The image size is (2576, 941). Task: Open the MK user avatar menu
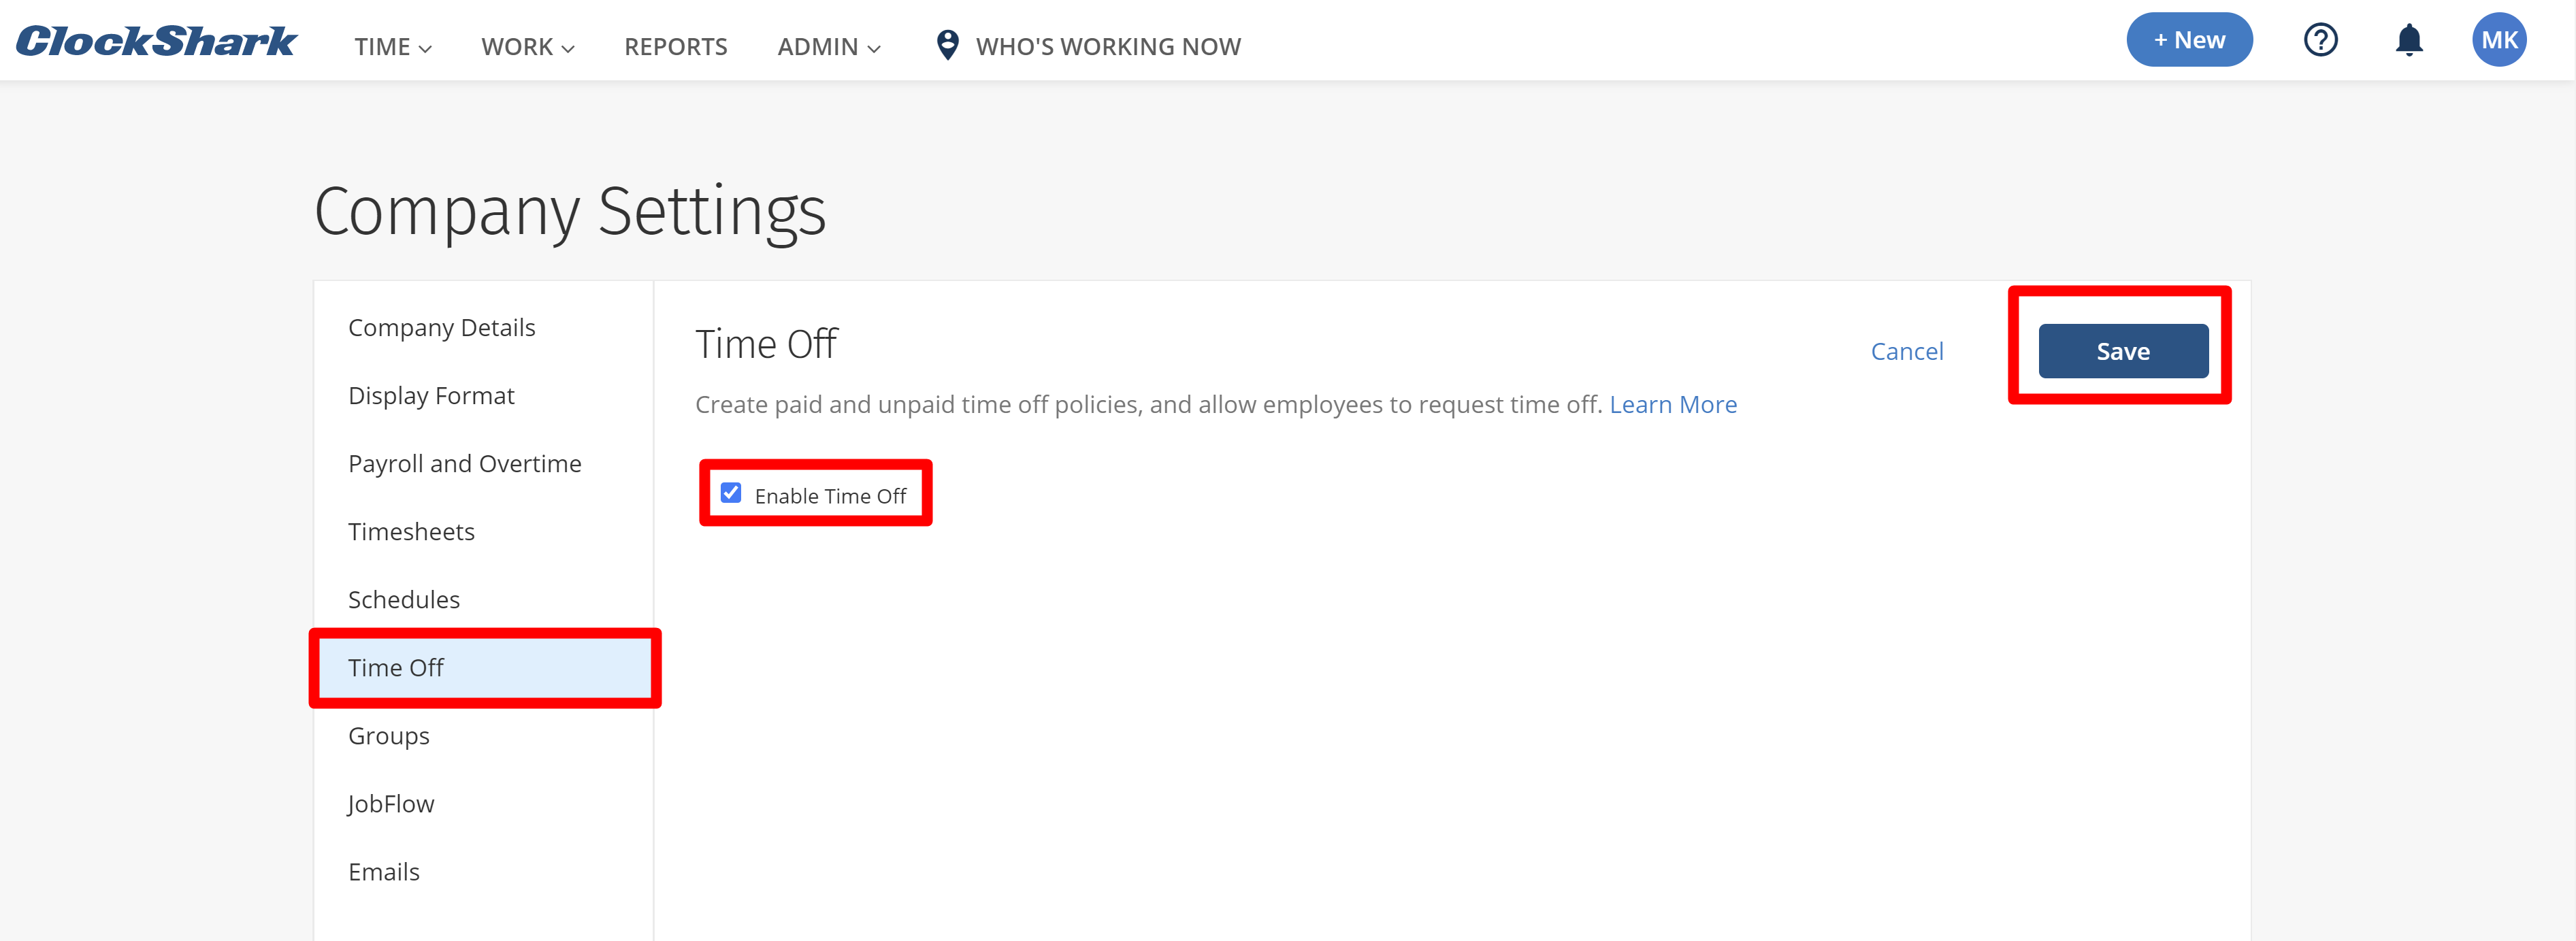[2499, 40]
